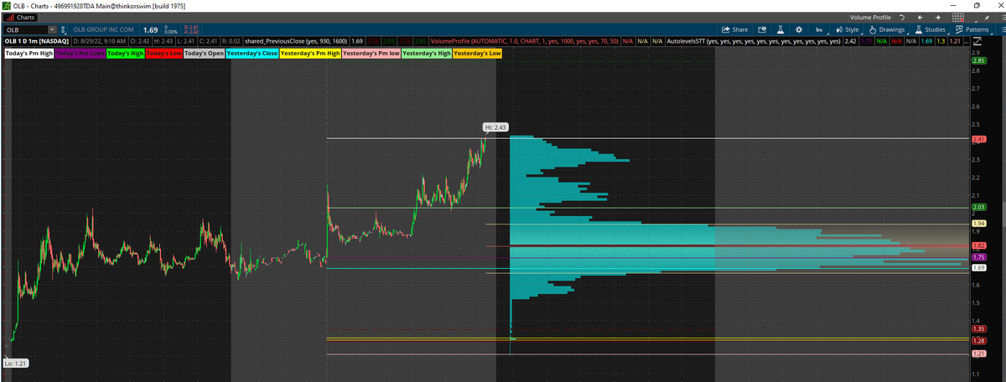Click the Yesterday's Low label
Viewport: 1006px width, 382px height.
[478, 53]
